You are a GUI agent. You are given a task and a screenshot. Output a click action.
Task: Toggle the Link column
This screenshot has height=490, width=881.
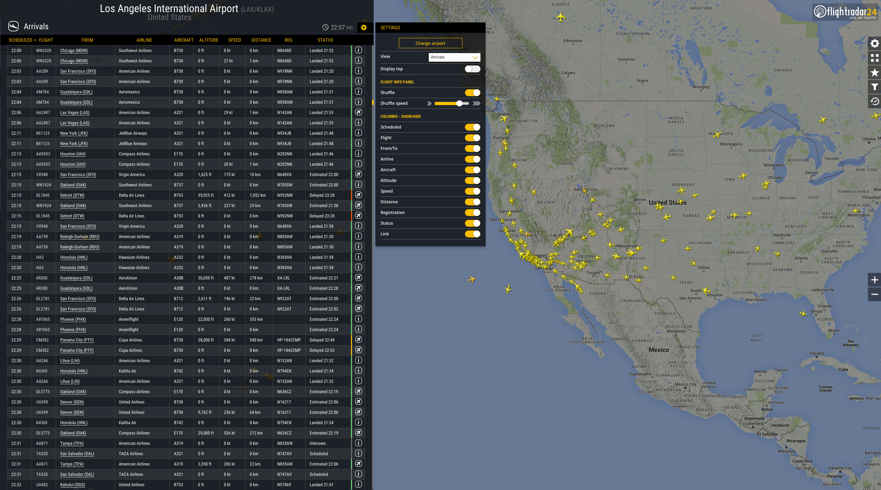point(472,234)
